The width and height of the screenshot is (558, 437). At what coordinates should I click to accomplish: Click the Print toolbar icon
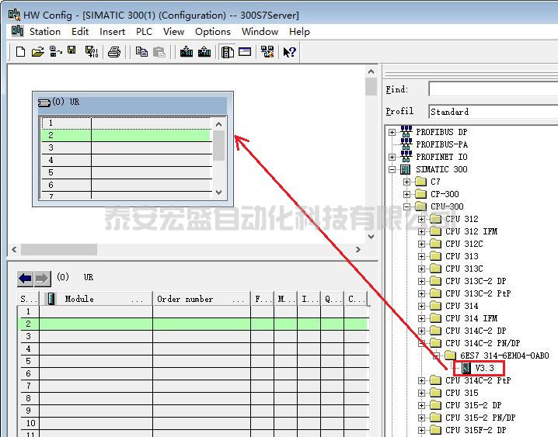pos(114,52)
